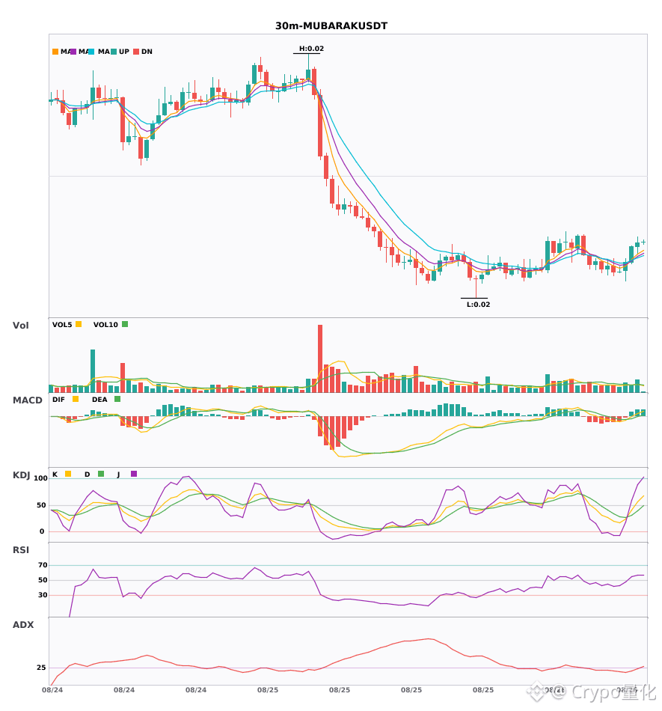Viewport: 662px width, 711px height.
Task: Click the KDJ panel label
Action: [21, 474]
